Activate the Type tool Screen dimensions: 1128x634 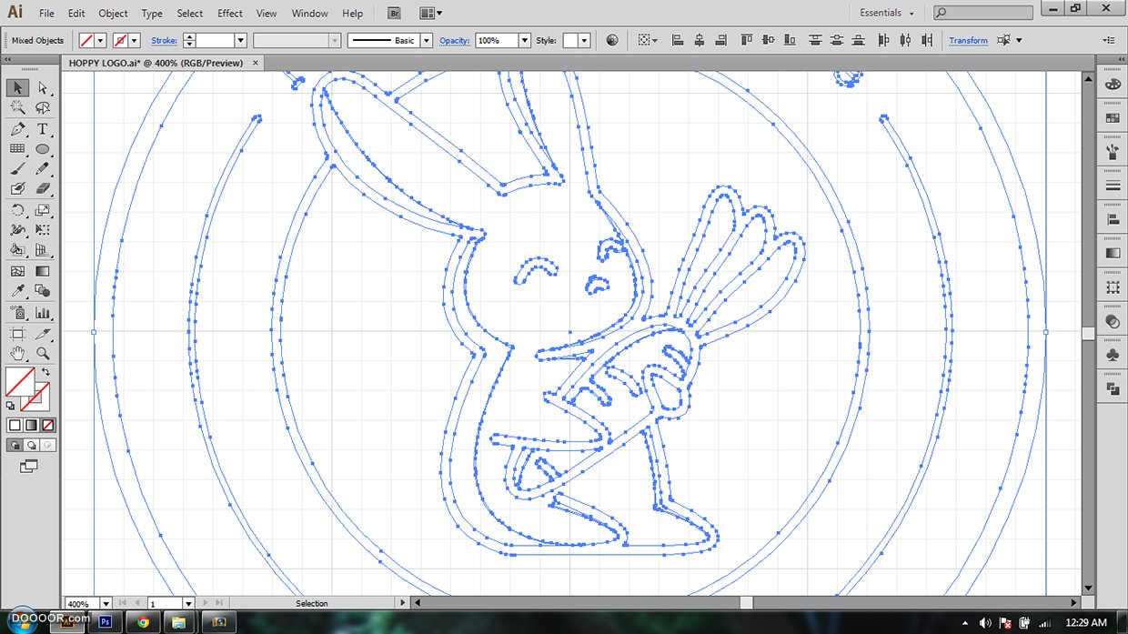pos(43,129)
